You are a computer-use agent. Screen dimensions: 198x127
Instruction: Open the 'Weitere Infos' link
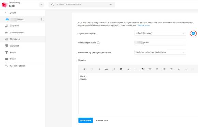click(x=143, y=25)
